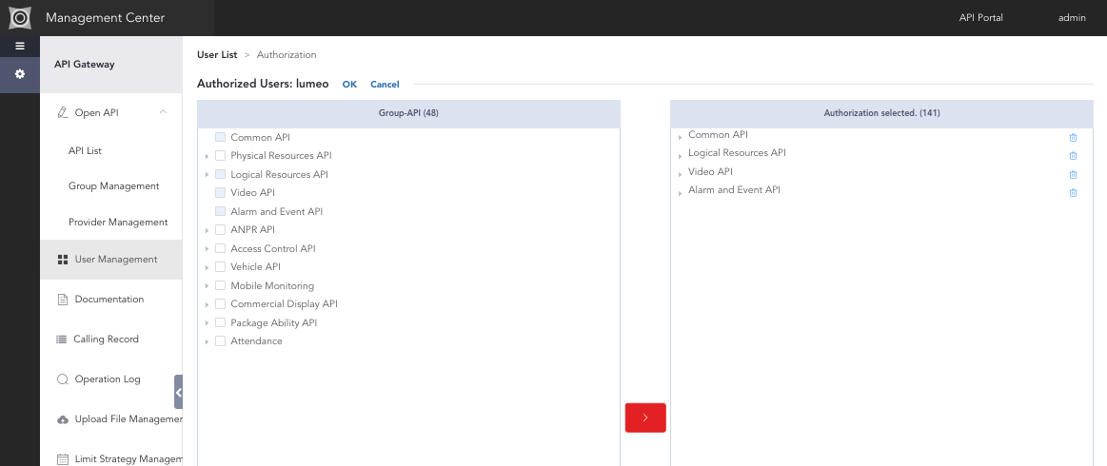Click the Calling Record list icon

62,340
